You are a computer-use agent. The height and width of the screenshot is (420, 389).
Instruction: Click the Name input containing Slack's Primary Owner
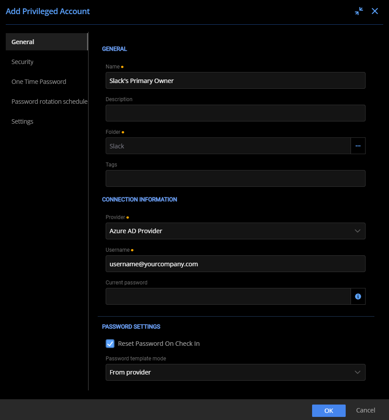[235, 80]
